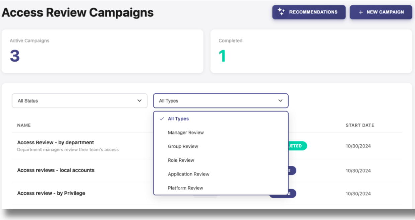Expand the All Status dropdown

[80, 101]
